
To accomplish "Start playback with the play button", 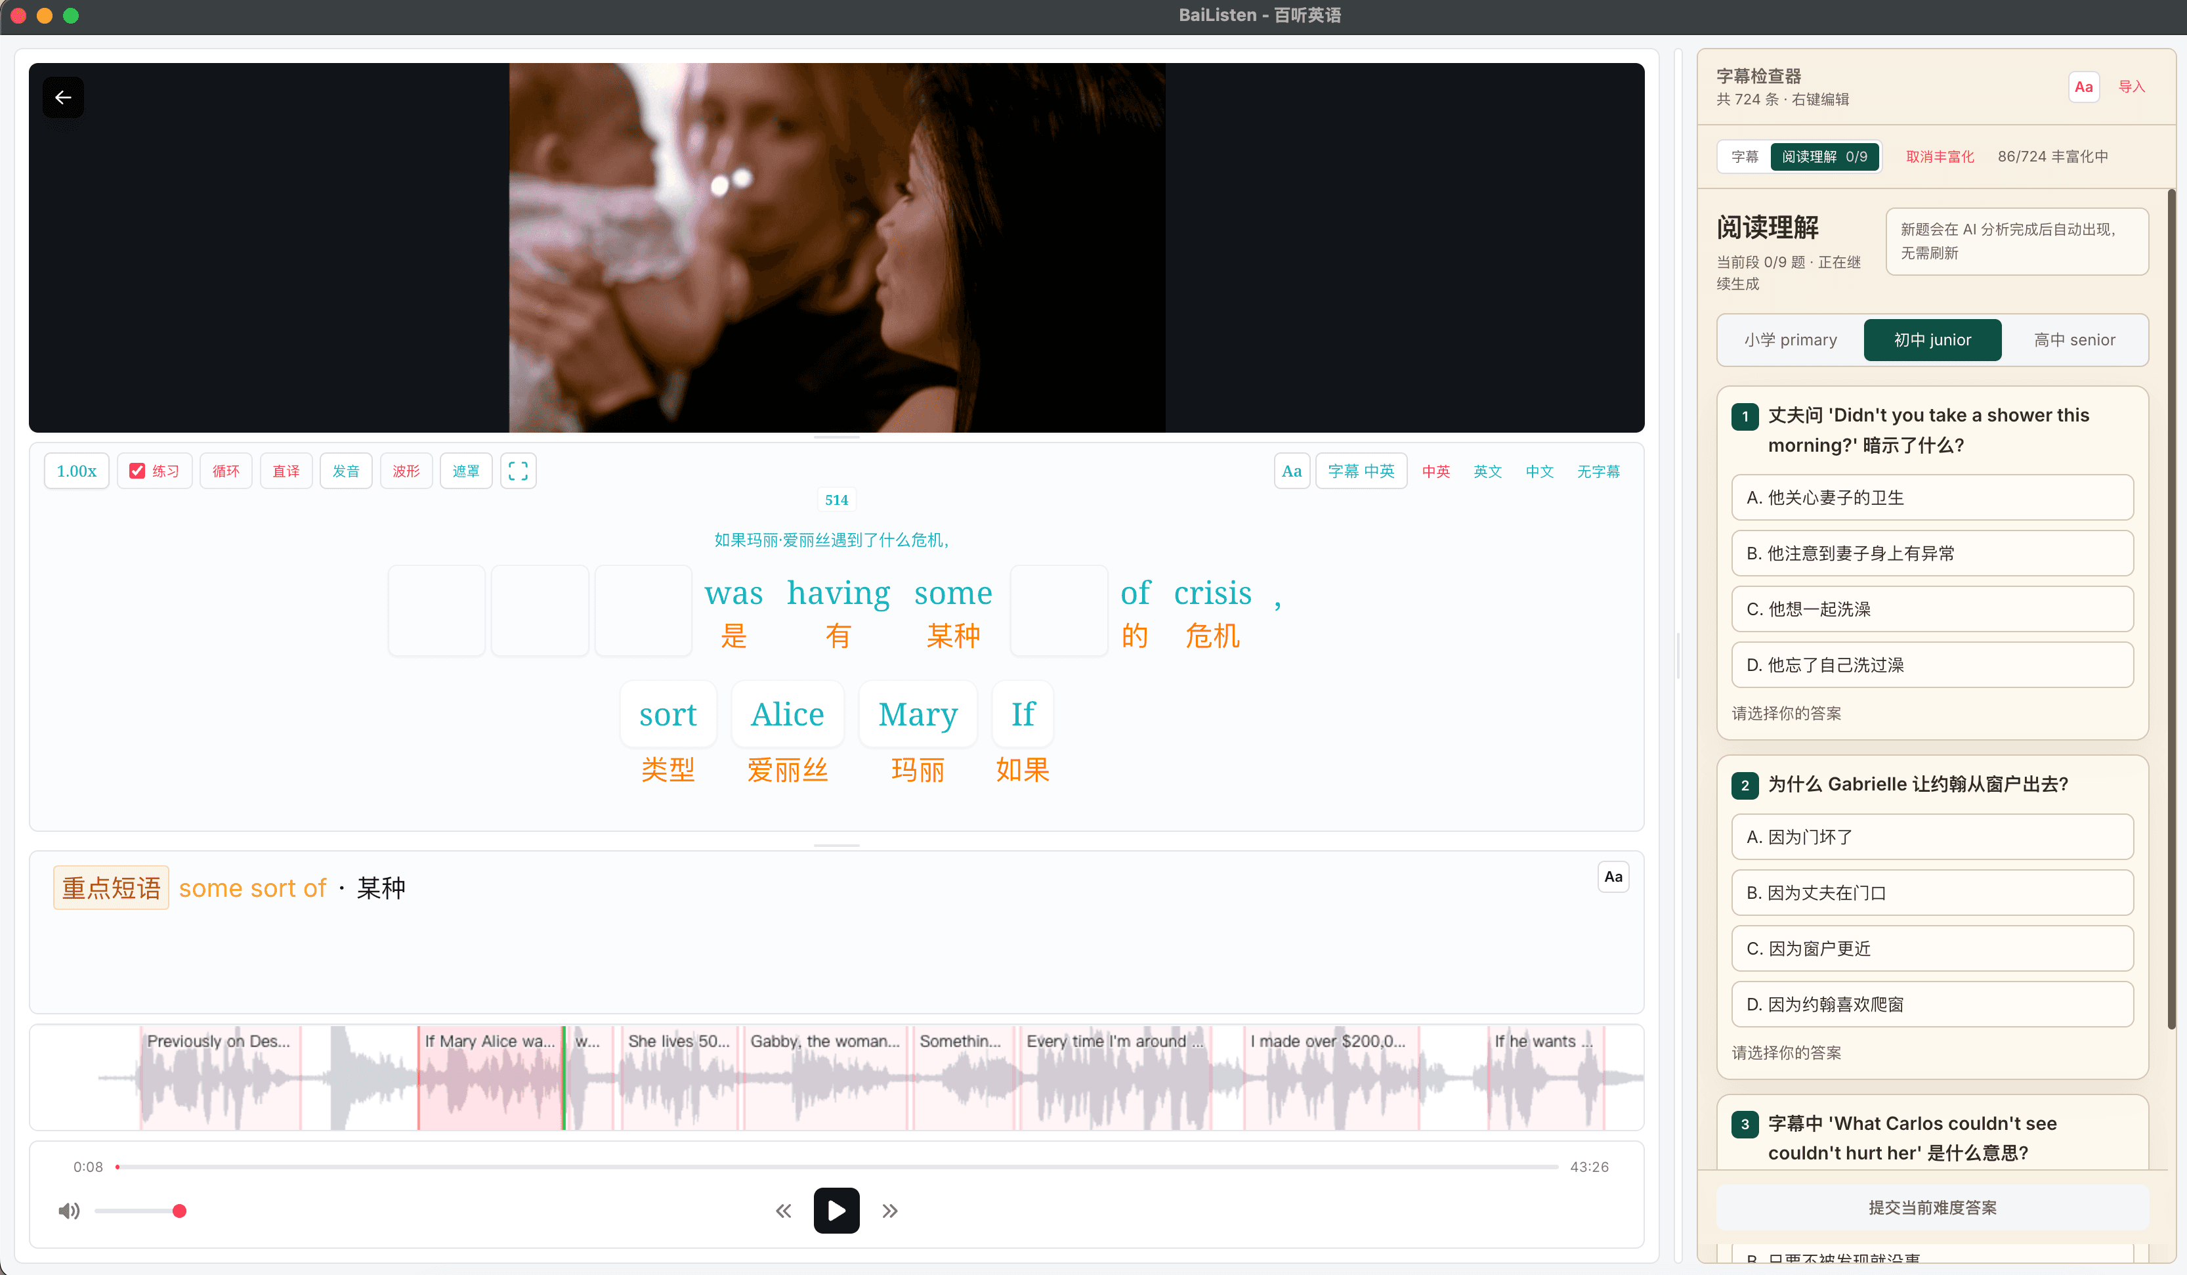I will 837,1211.
